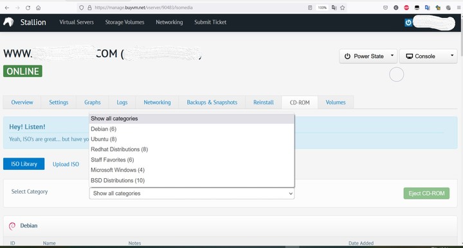Open Virtual Servers in the top navigation
The height and width of the screenshot is (248, 463).
click(77, 22)
